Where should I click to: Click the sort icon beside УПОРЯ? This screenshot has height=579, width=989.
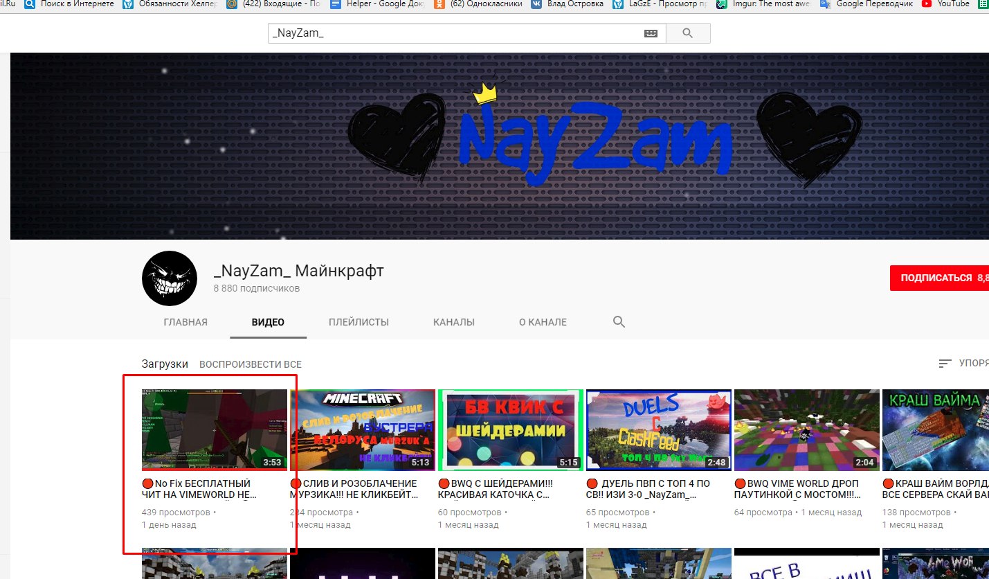coord(945,364)
